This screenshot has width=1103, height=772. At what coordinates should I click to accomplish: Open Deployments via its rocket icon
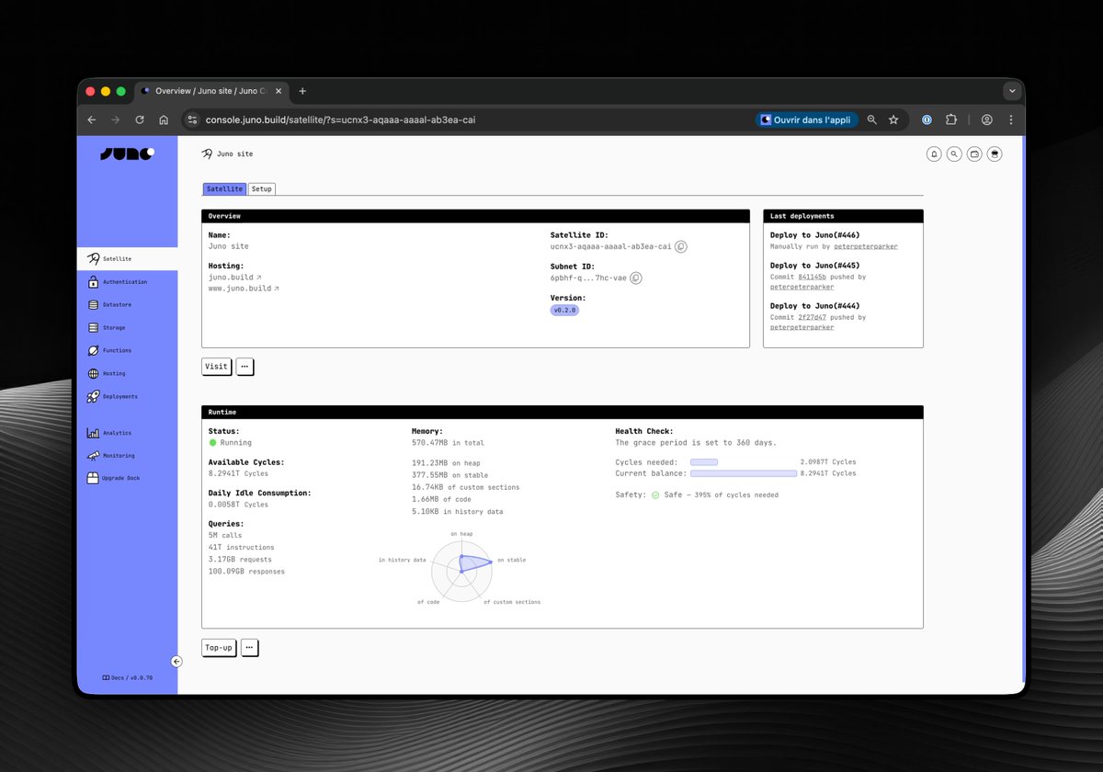93,397
